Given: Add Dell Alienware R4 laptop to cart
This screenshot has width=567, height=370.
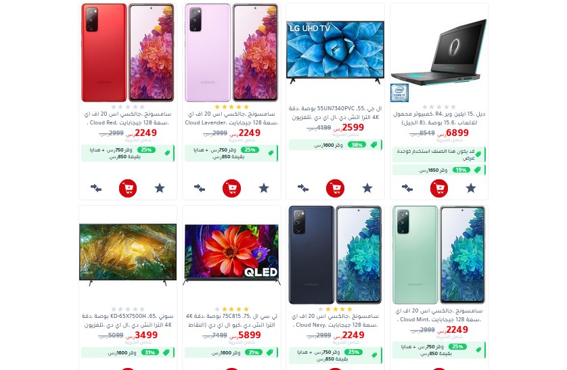Looking at the screenshot, I should (439, 188).
